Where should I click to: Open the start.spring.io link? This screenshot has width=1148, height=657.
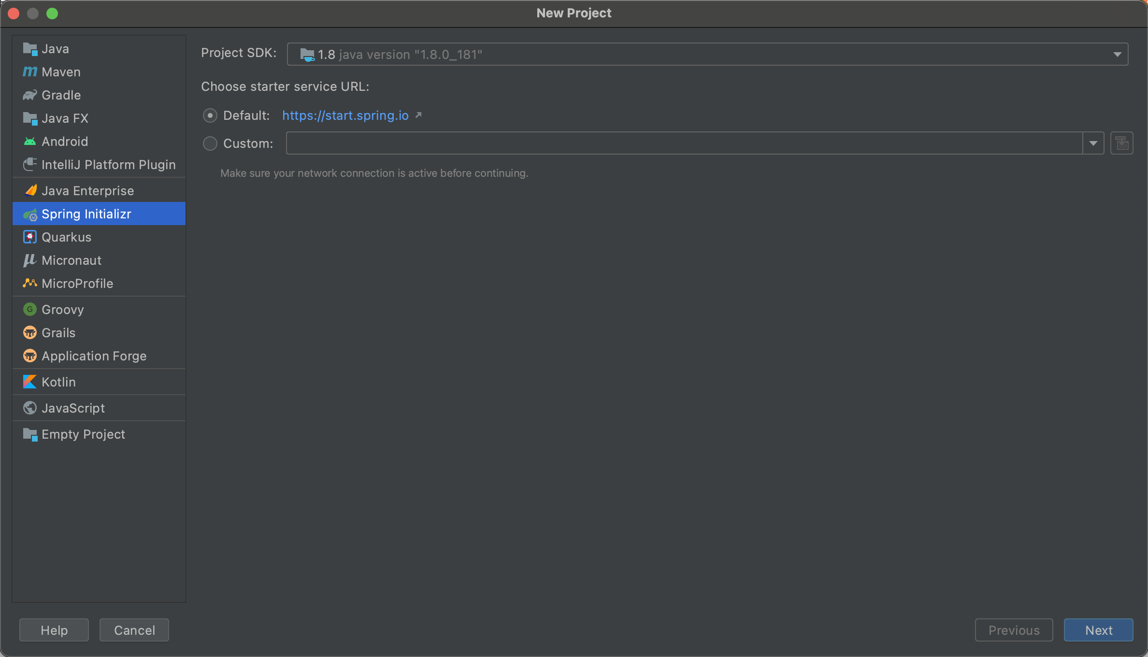pos(345,115)
